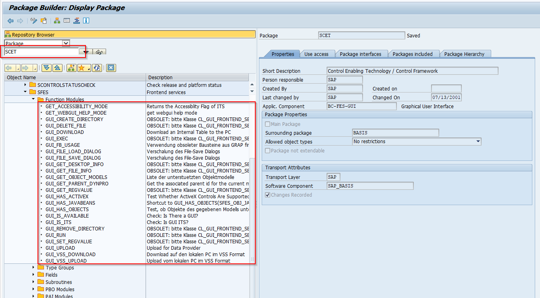Select GUI_VSS_UPLOAD tree entry
This screenshot has width=540, height=298.
(66, 261)
